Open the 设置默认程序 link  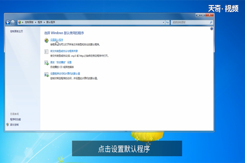click(x=57, y=40)
